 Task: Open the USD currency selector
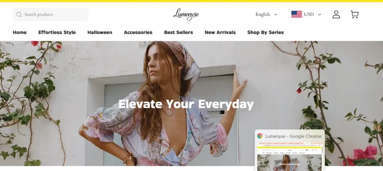306,15
